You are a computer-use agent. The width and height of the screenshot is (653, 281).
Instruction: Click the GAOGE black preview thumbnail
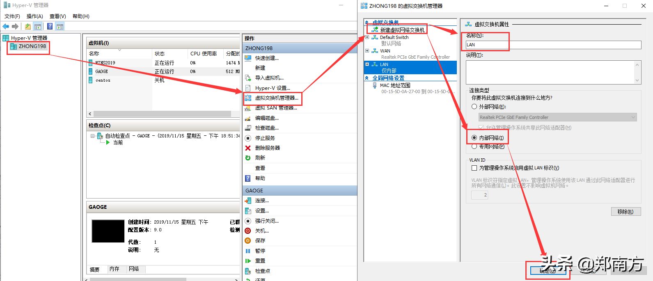[108, 231]
